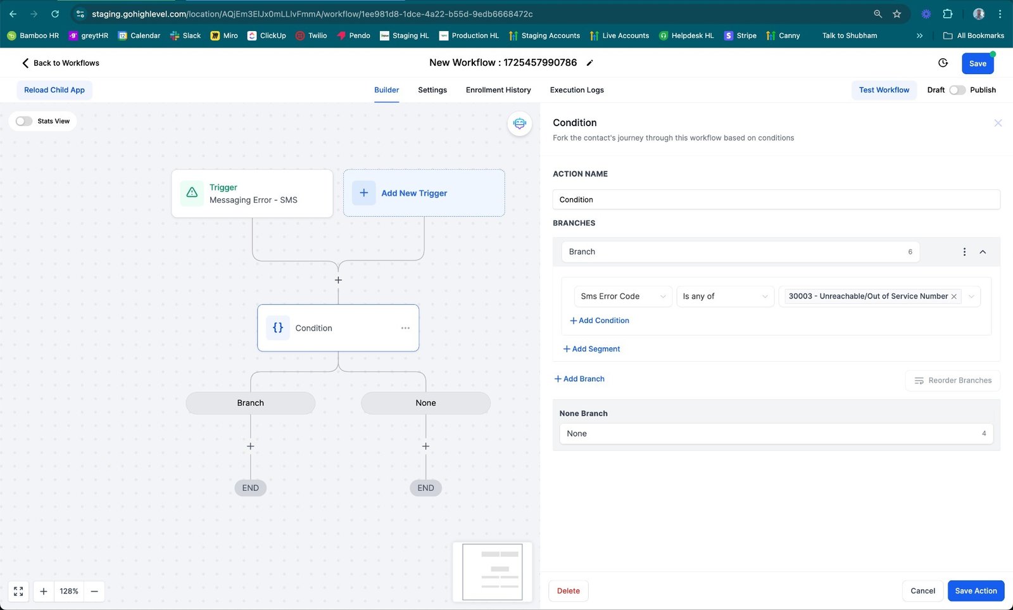Switch to the Enrollment History tab
This screenshot has height=610, width=1013.
click(x=498, y=90)
